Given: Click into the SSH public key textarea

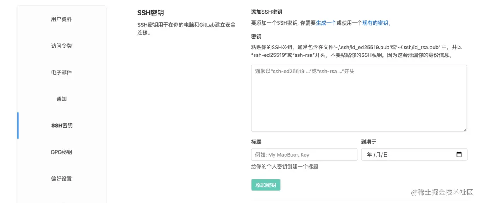Looking at the screenshot, I should point(359,98).
